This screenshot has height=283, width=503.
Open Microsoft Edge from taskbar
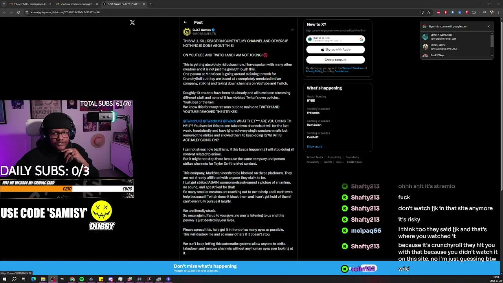(x=33, y=279)
